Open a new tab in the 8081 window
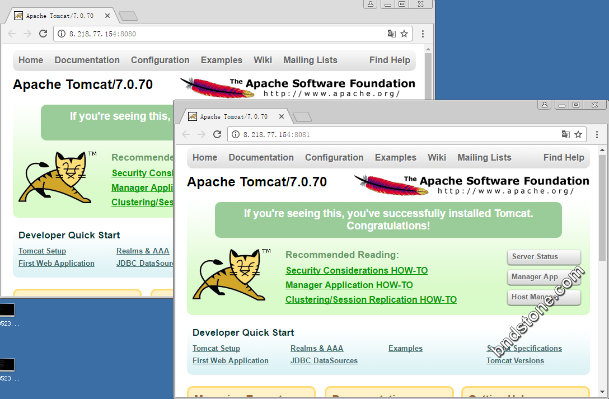Image resolution: width=609 pixels, height=399 pixels. click(x=302, y=116)
